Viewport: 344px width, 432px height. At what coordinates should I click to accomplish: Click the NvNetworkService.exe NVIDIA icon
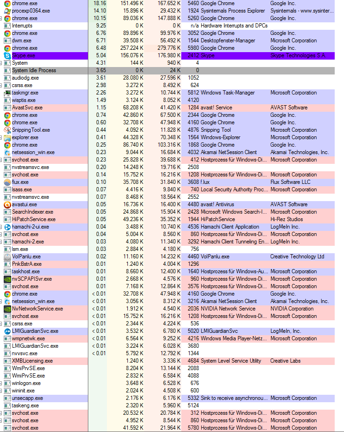[7, 309]
